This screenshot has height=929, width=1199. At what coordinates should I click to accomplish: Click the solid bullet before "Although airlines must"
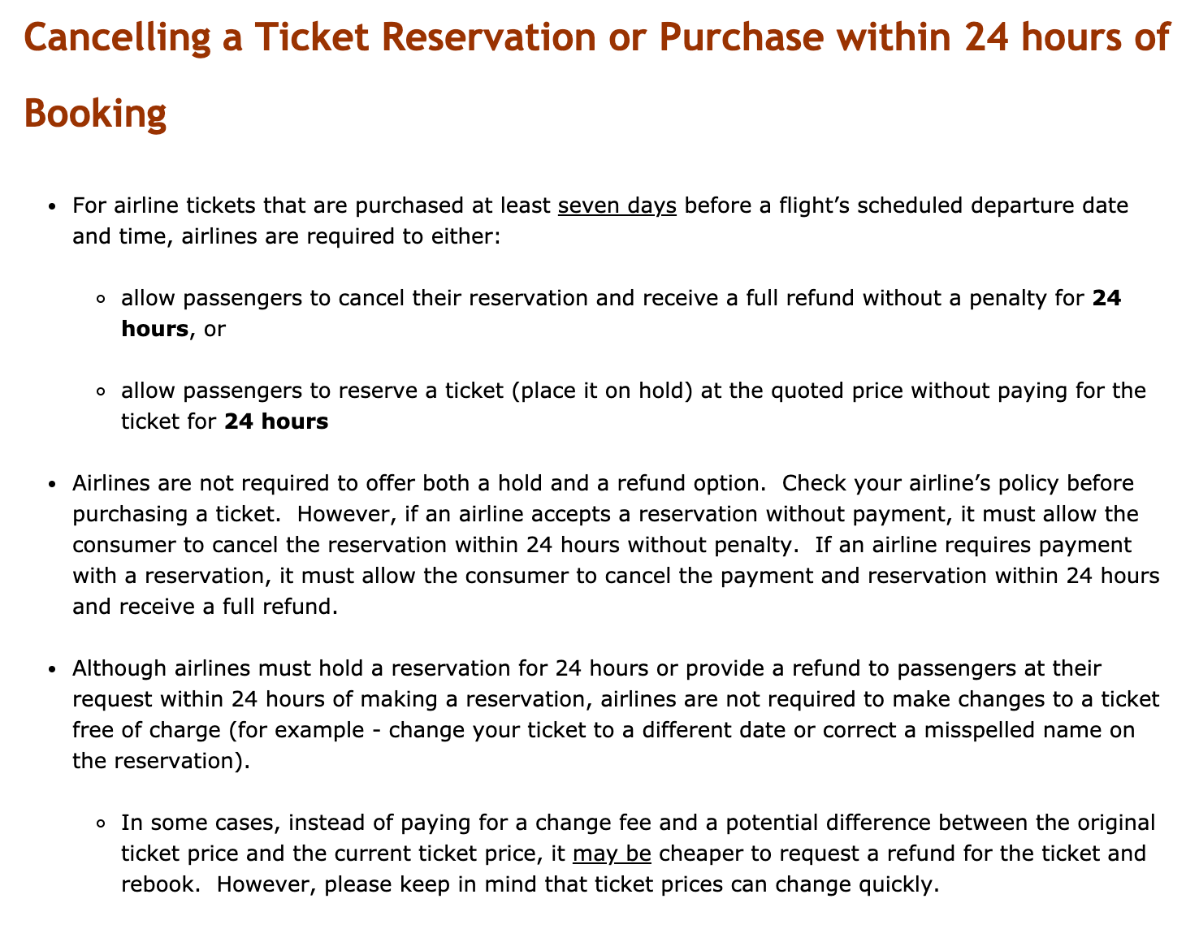(x=53, y=670)
